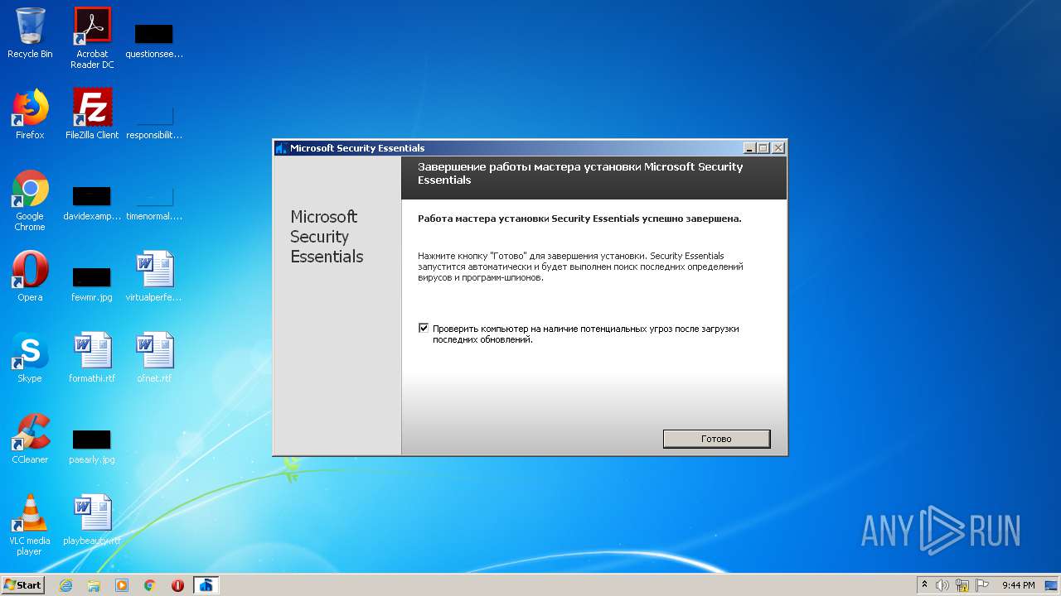Screen dimensions: 1061x596
Task: Switch to Security Essentials taskbar item
Action: (x=206, y=585)
